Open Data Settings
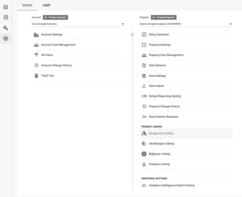 (186, 76)
